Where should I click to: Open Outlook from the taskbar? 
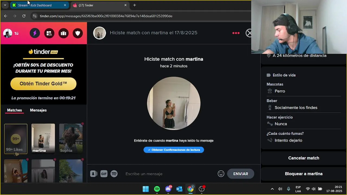[179, 189]
